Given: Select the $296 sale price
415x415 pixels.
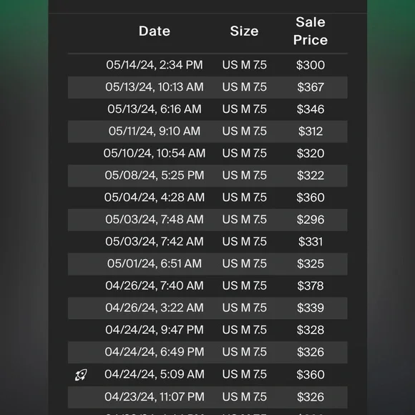Looking at the screenshot, I should point(311,220).
